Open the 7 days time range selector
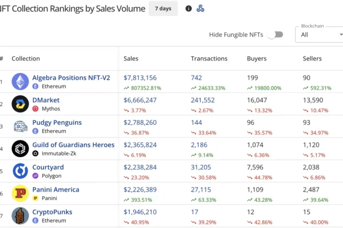 pyautogui.click(x=163, y=9)
